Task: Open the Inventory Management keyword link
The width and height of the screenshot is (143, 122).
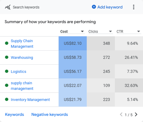Action: (x=30, y=100)
